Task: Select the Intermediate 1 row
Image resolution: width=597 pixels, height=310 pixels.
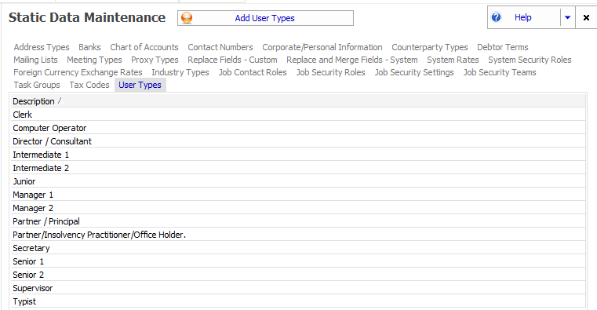Action: tap(298, 155)
